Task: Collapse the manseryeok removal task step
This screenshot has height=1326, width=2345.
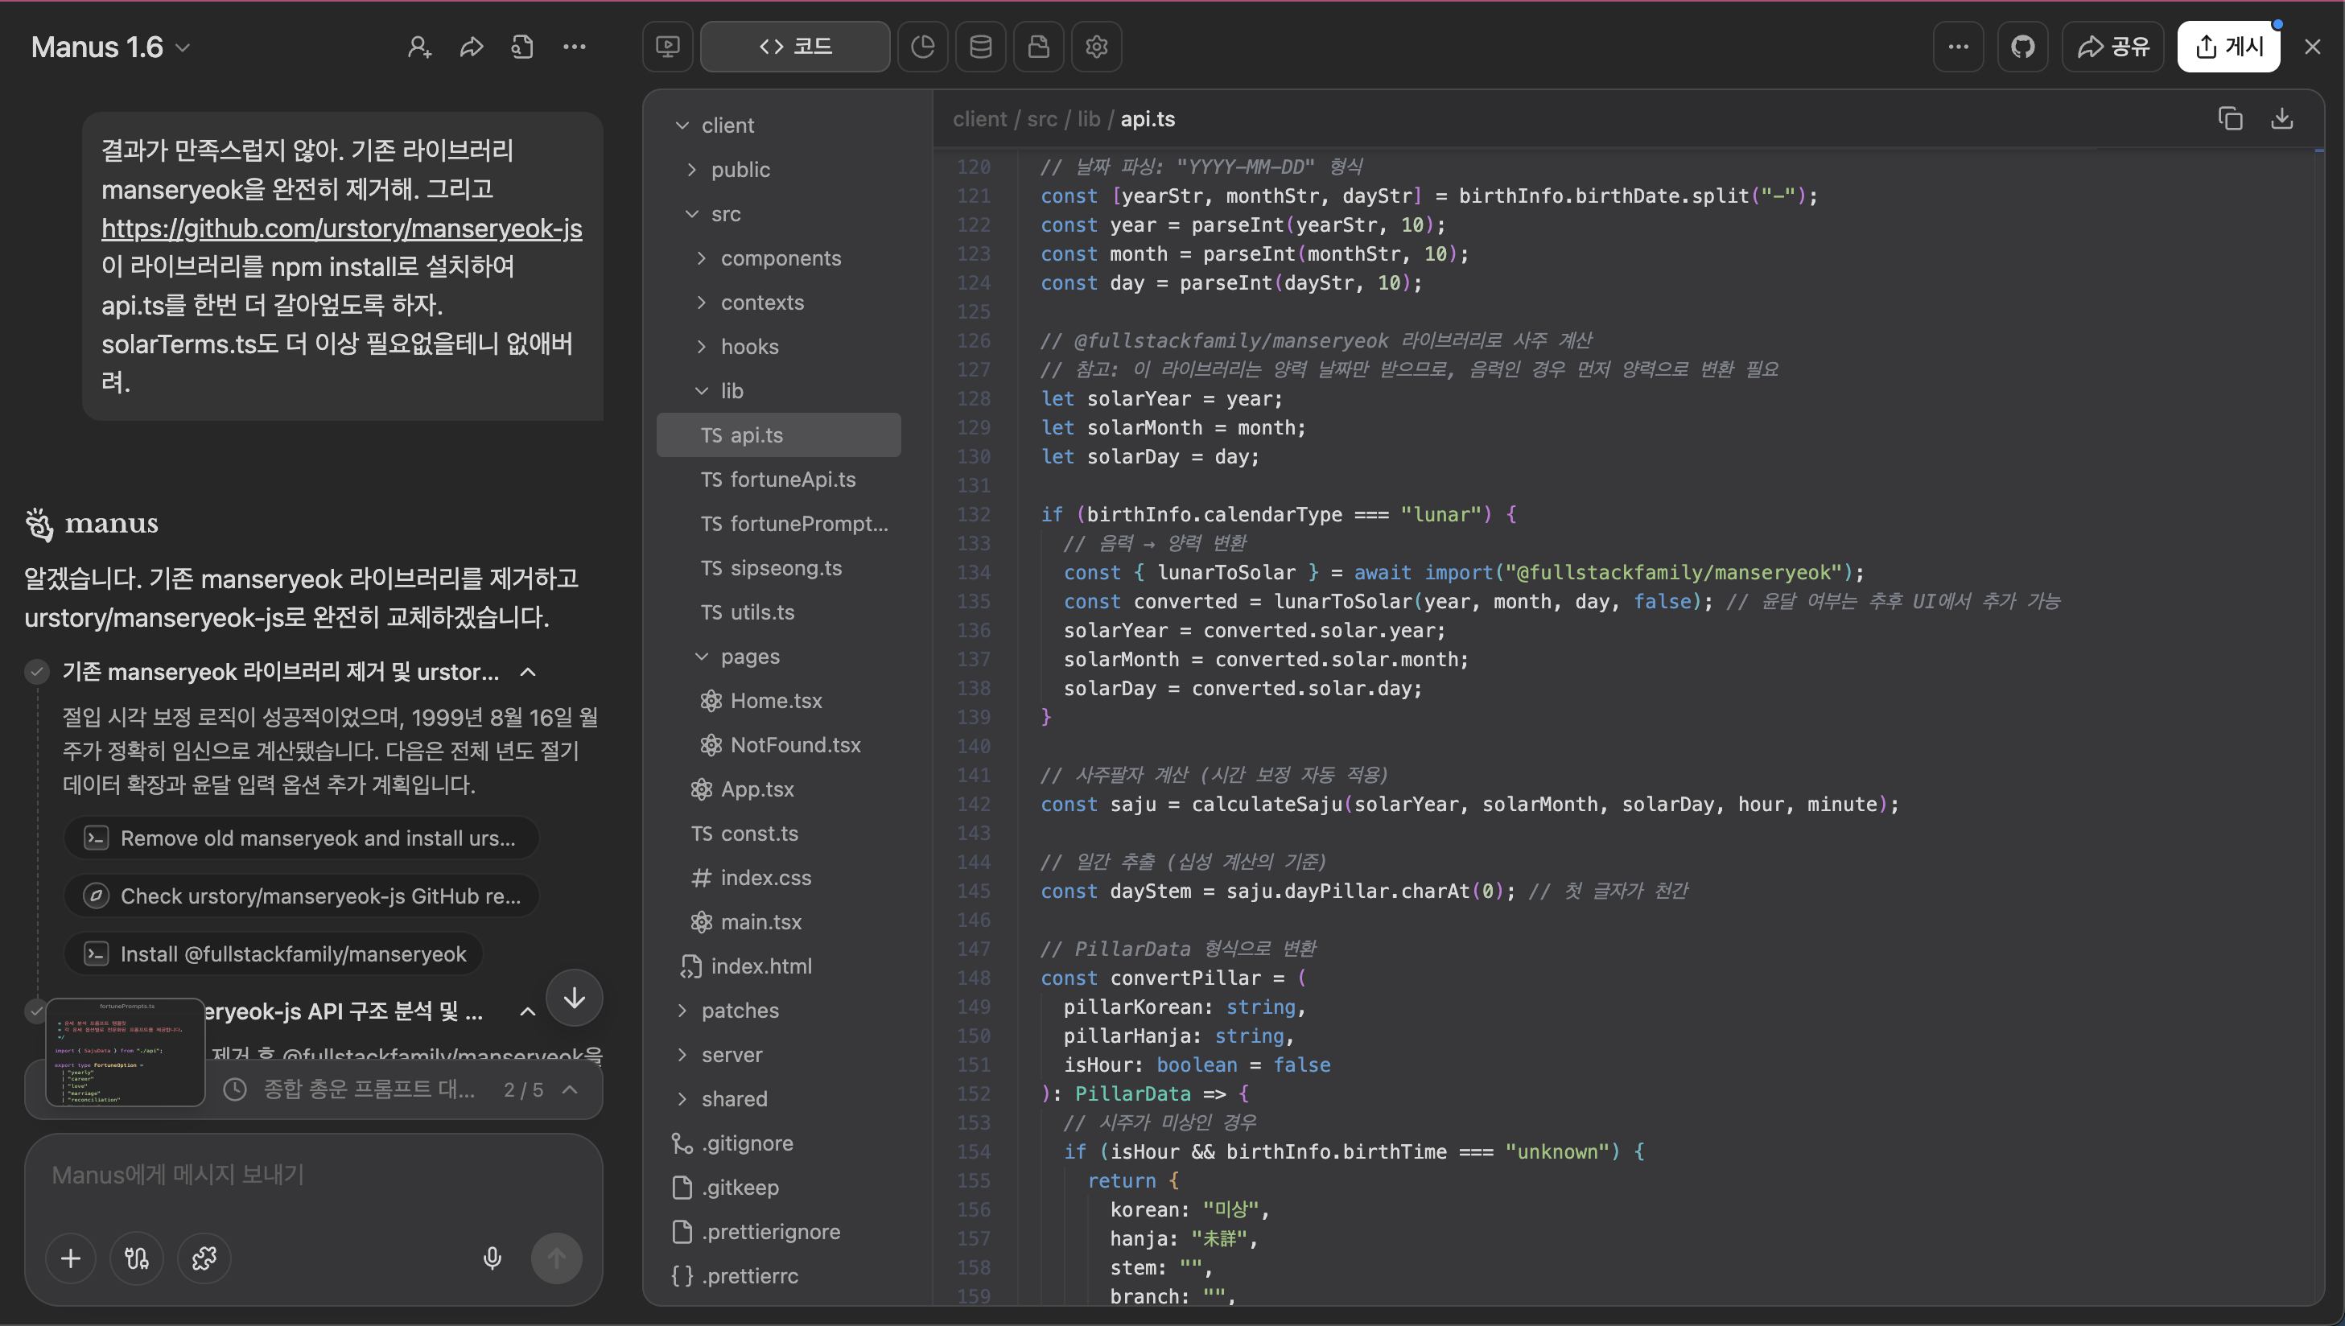Action: [527, 672]
